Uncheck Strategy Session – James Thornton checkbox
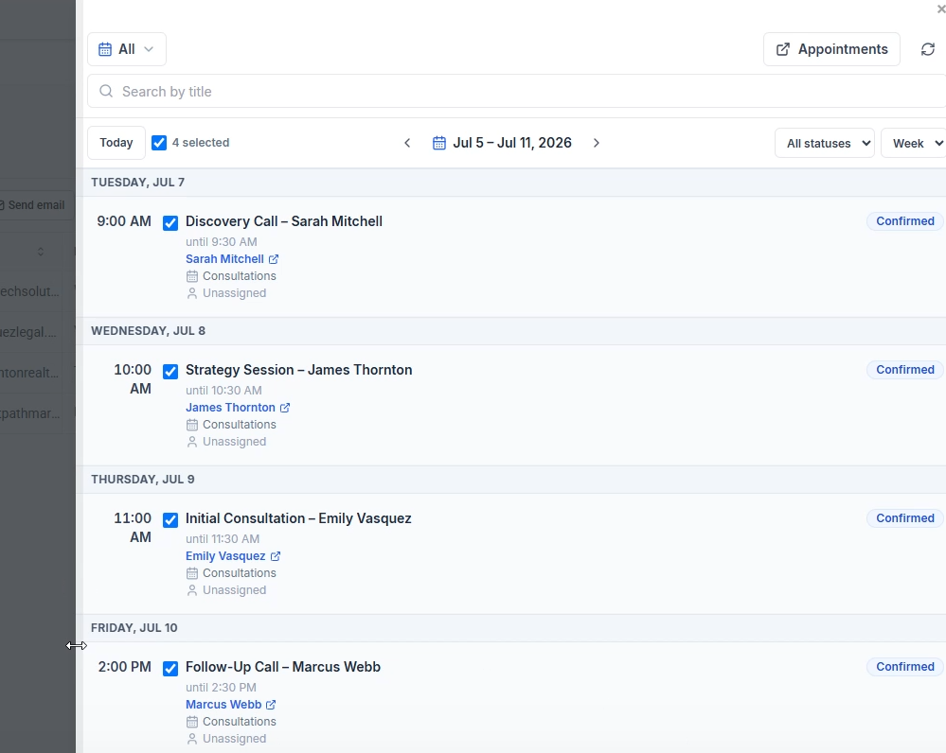The width and height of the screenshot is (946, 753). [x=170, y=372]
